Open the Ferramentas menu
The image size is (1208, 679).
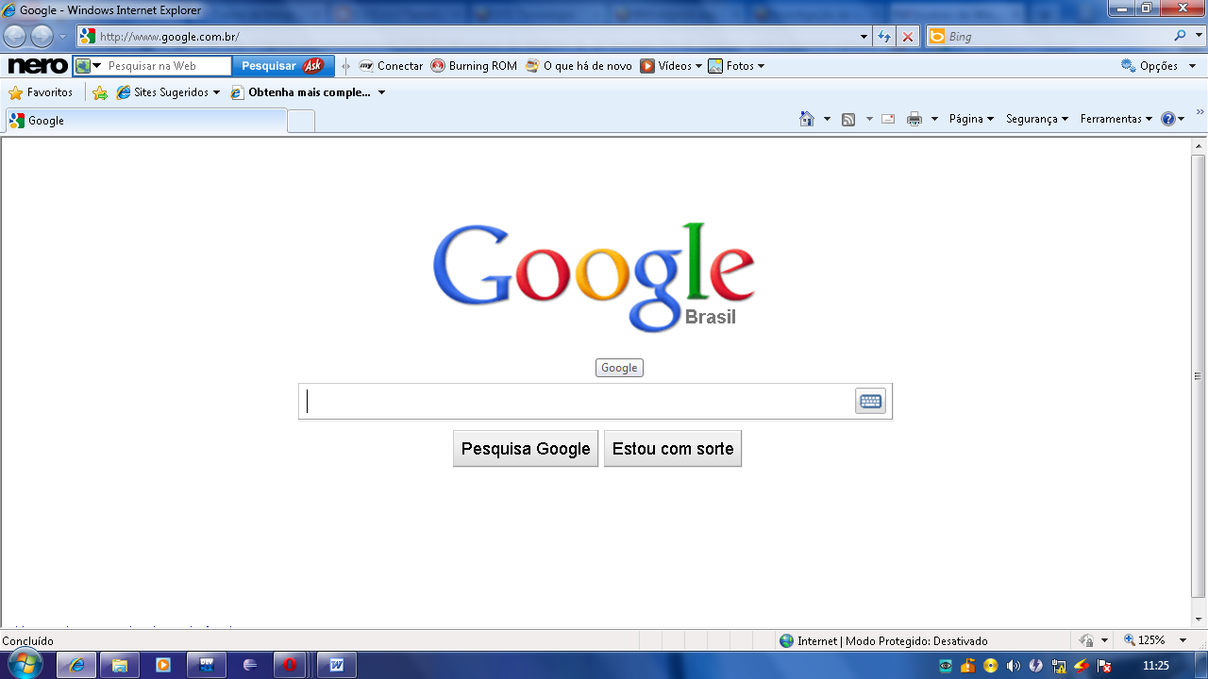coord(1115,119)
